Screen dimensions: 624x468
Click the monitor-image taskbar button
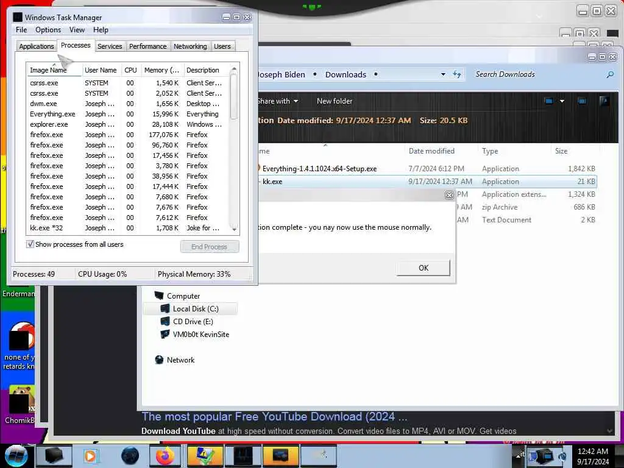(x=280, y=456)
